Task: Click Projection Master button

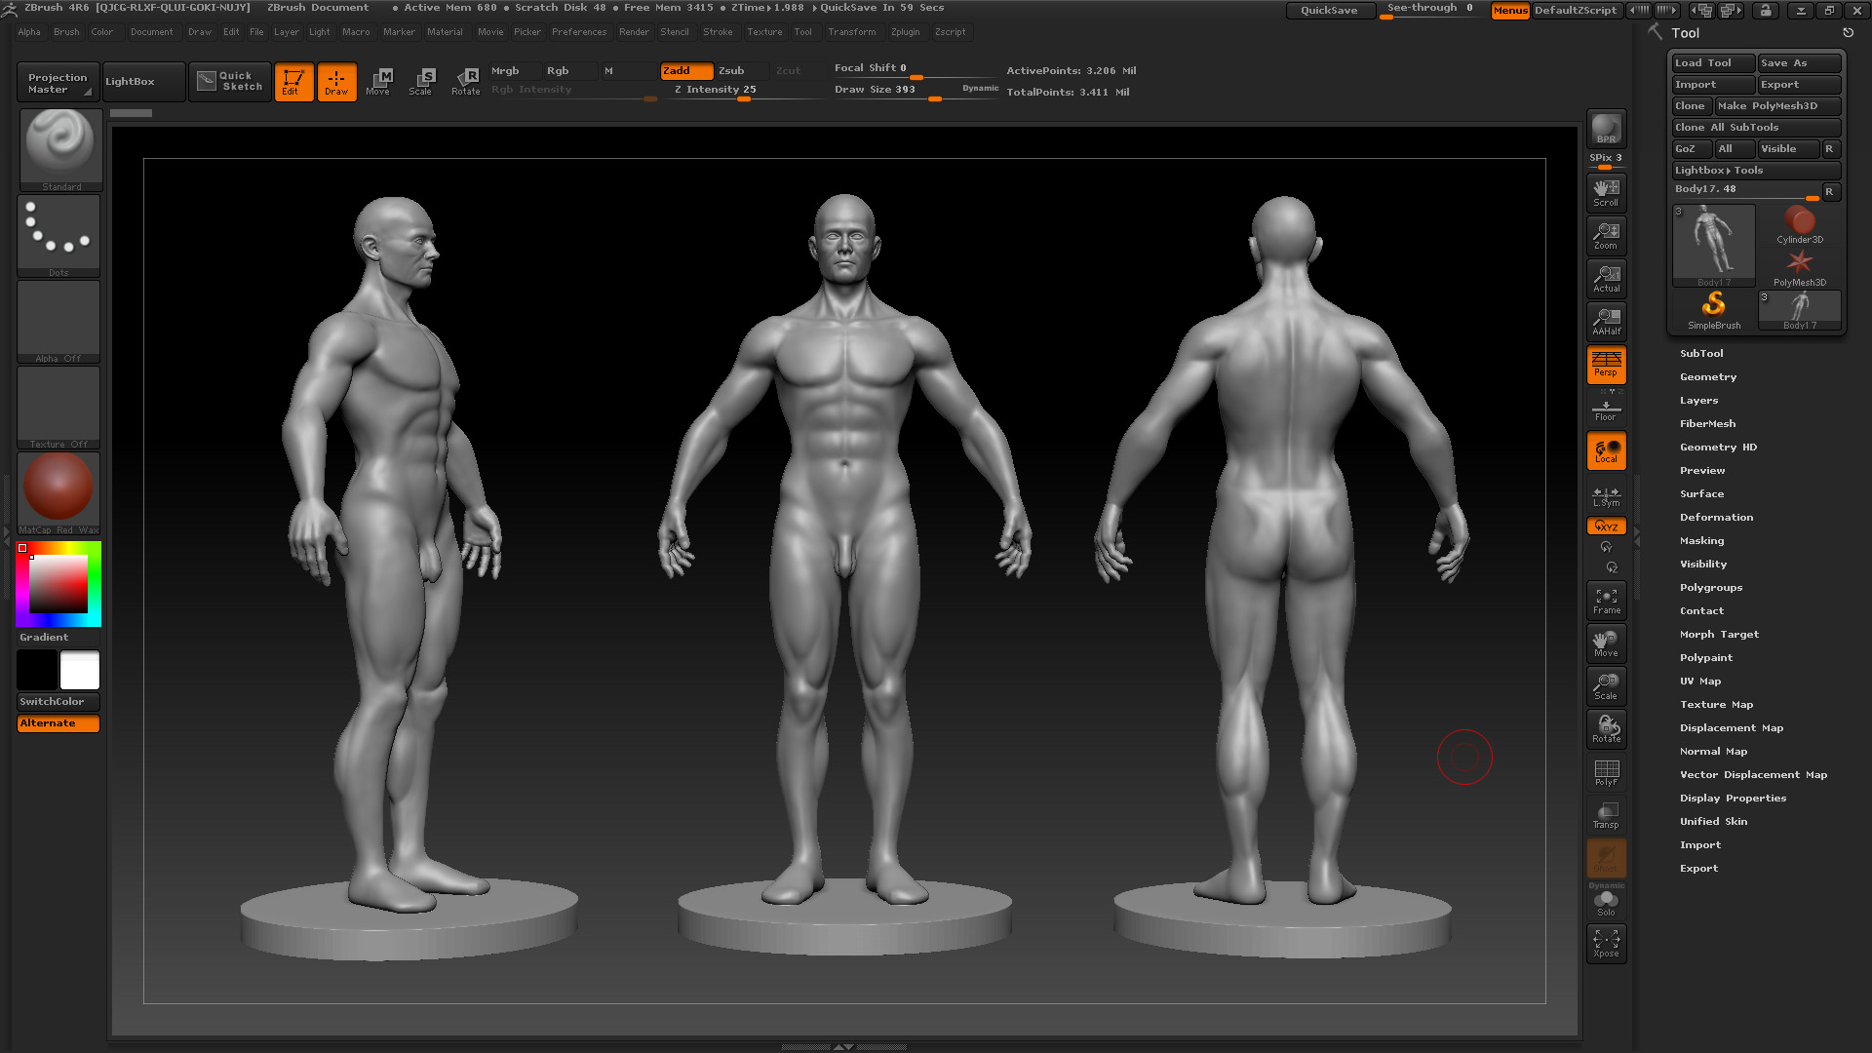Action: 58,82
